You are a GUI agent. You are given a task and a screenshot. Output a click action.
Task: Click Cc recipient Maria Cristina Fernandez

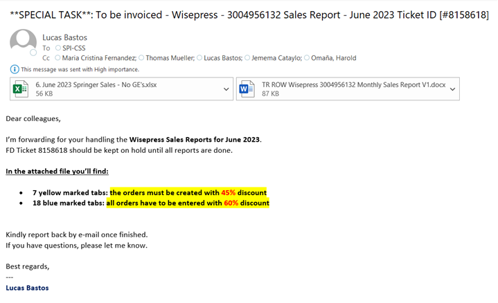click(x=99, y=57)
